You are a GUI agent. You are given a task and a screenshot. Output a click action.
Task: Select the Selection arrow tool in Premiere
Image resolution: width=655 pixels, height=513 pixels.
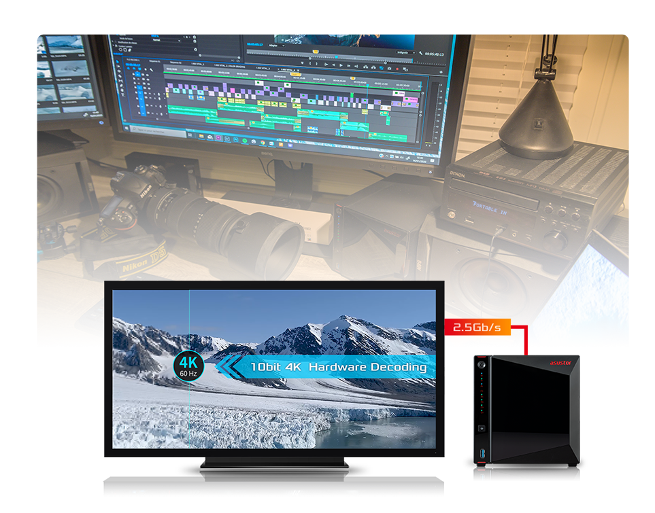[x=118, y=62]
